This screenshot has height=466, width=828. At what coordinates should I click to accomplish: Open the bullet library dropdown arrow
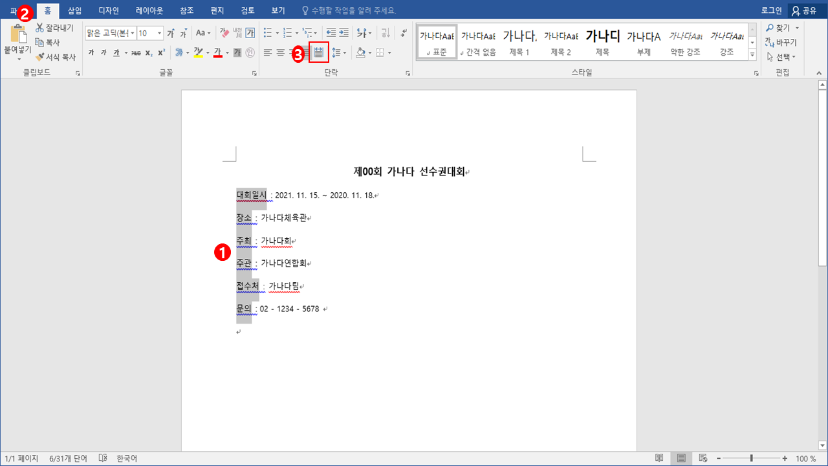pyautogui.click(x=277, y=33)
